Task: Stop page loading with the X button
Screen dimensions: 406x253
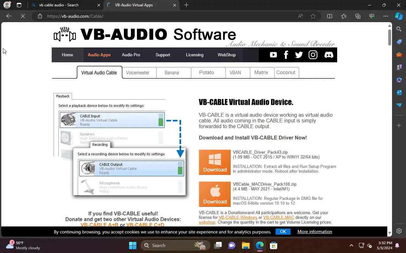Action: (23, 16)
